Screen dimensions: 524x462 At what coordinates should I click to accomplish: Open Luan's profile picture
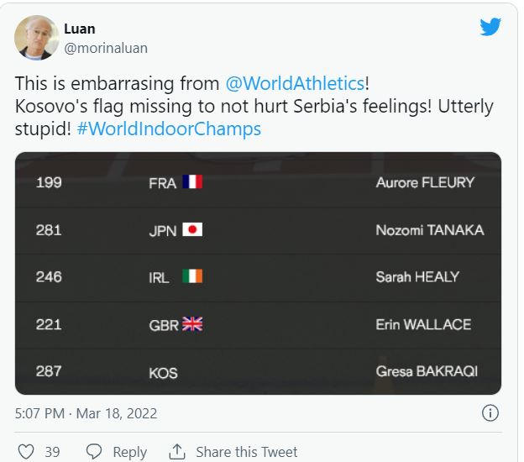tap(37, 38)
